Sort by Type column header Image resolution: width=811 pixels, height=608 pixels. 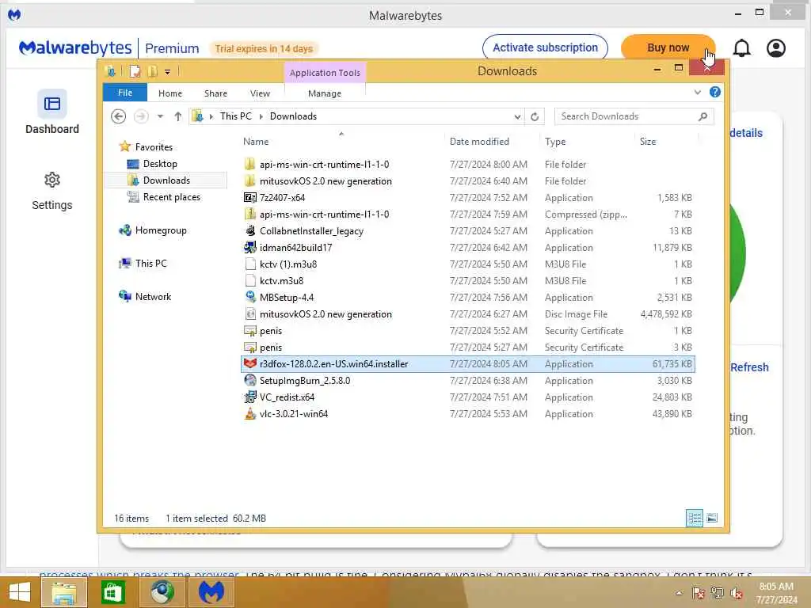pyautogui.click(x=555, y=141)
